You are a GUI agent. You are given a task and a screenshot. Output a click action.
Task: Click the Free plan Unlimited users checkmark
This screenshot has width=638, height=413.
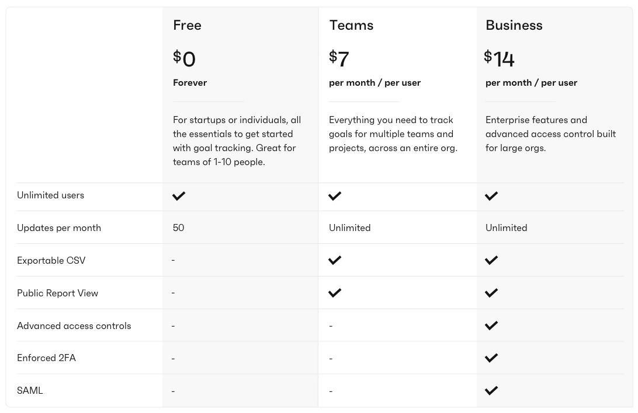click(x=179, y=196)
